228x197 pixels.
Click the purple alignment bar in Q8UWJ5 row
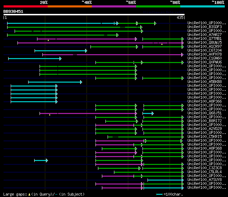(100, 43)
